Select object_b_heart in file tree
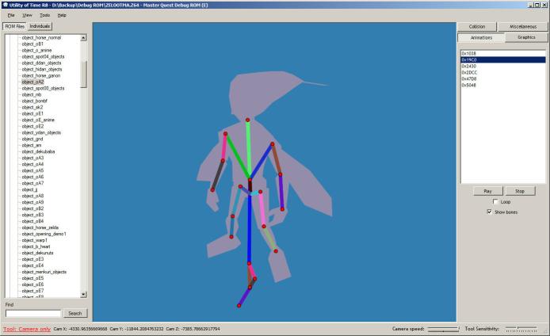Viewport: 550px width, 336px height. [36, 246]
